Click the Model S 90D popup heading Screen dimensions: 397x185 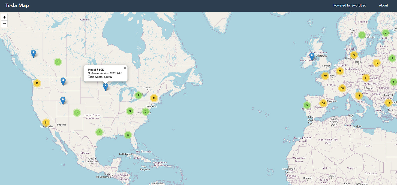(x=96, y=70)
